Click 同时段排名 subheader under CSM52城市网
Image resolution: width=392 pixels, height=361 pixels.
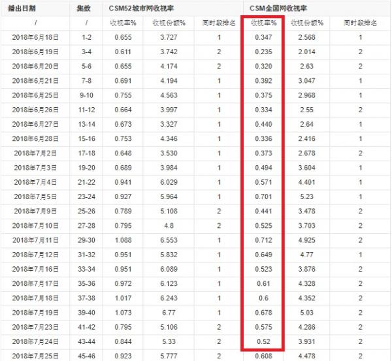tap(219, 23)
